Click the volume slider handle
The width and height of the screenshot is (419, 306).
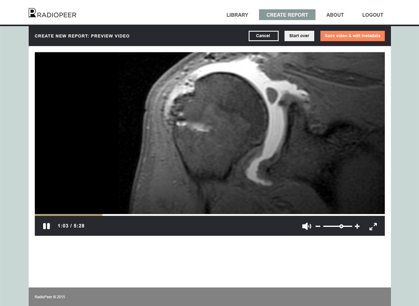click(341, 226)
